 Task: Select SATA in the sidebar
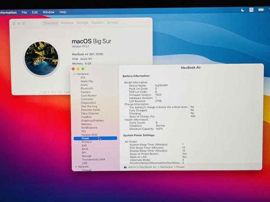click(x=85, y=149)
